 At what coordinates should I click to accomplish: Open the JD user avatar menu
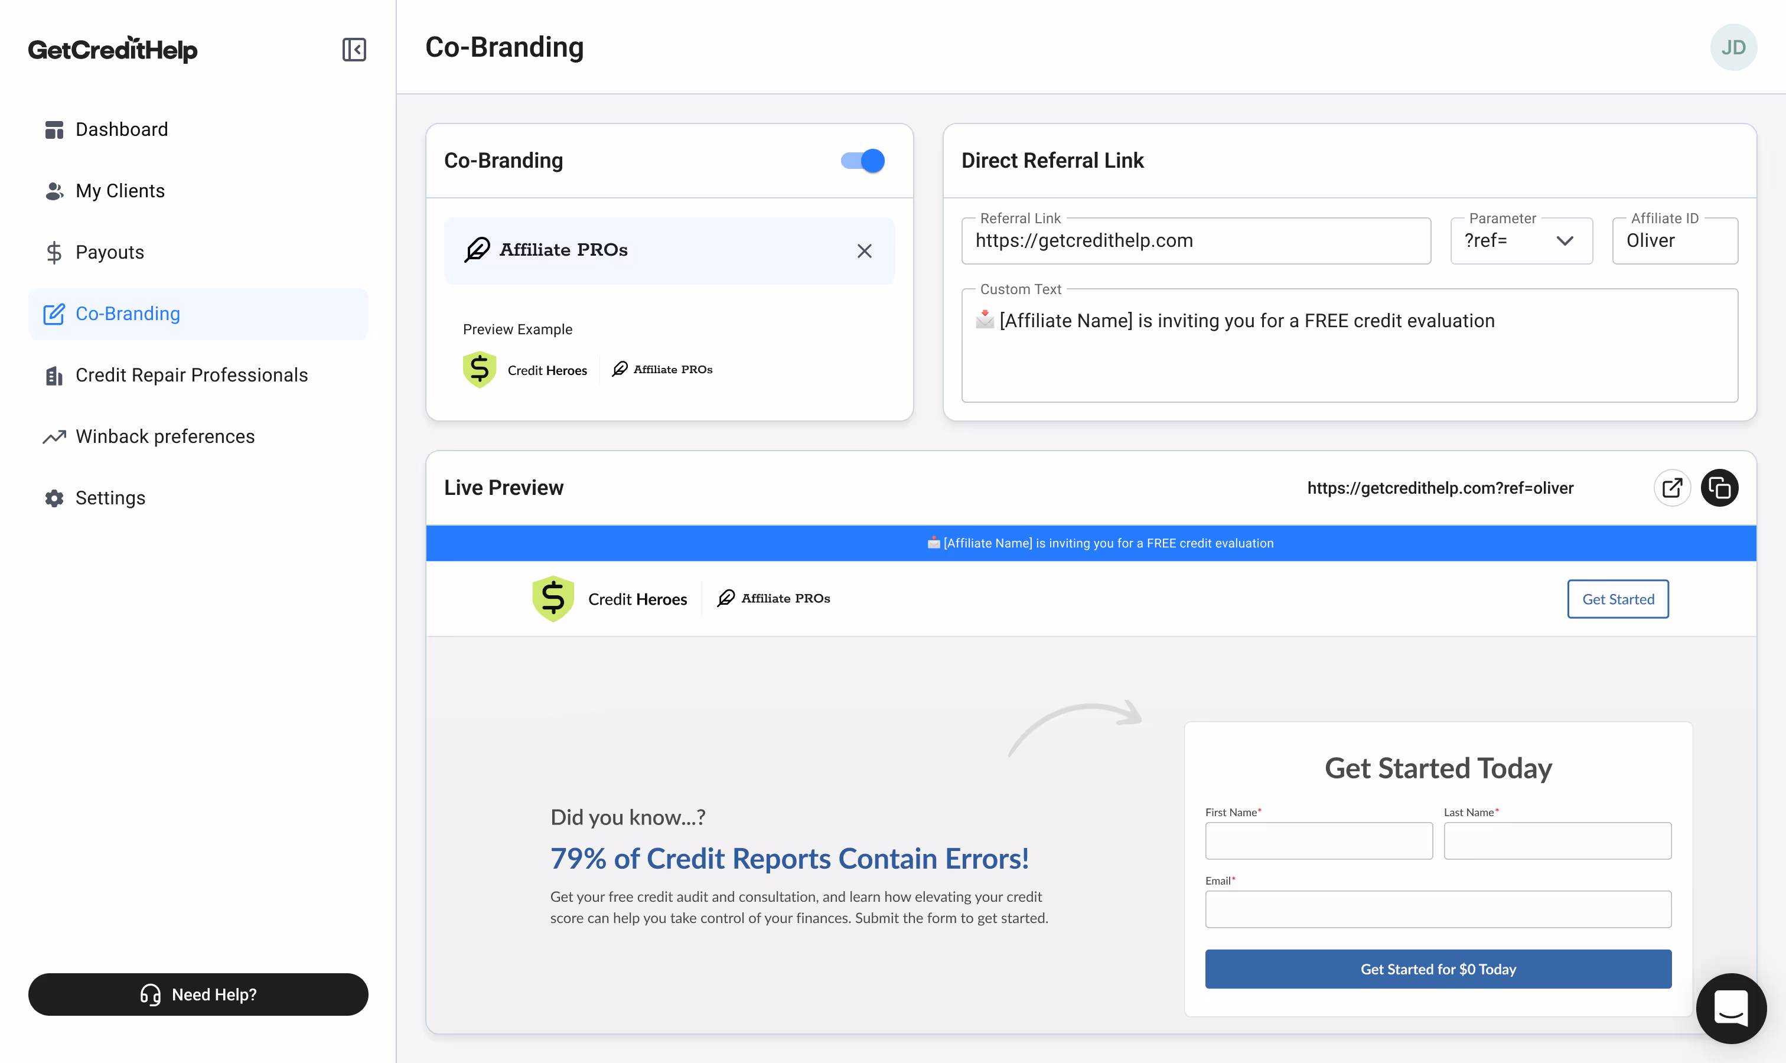click(1733, 47)
